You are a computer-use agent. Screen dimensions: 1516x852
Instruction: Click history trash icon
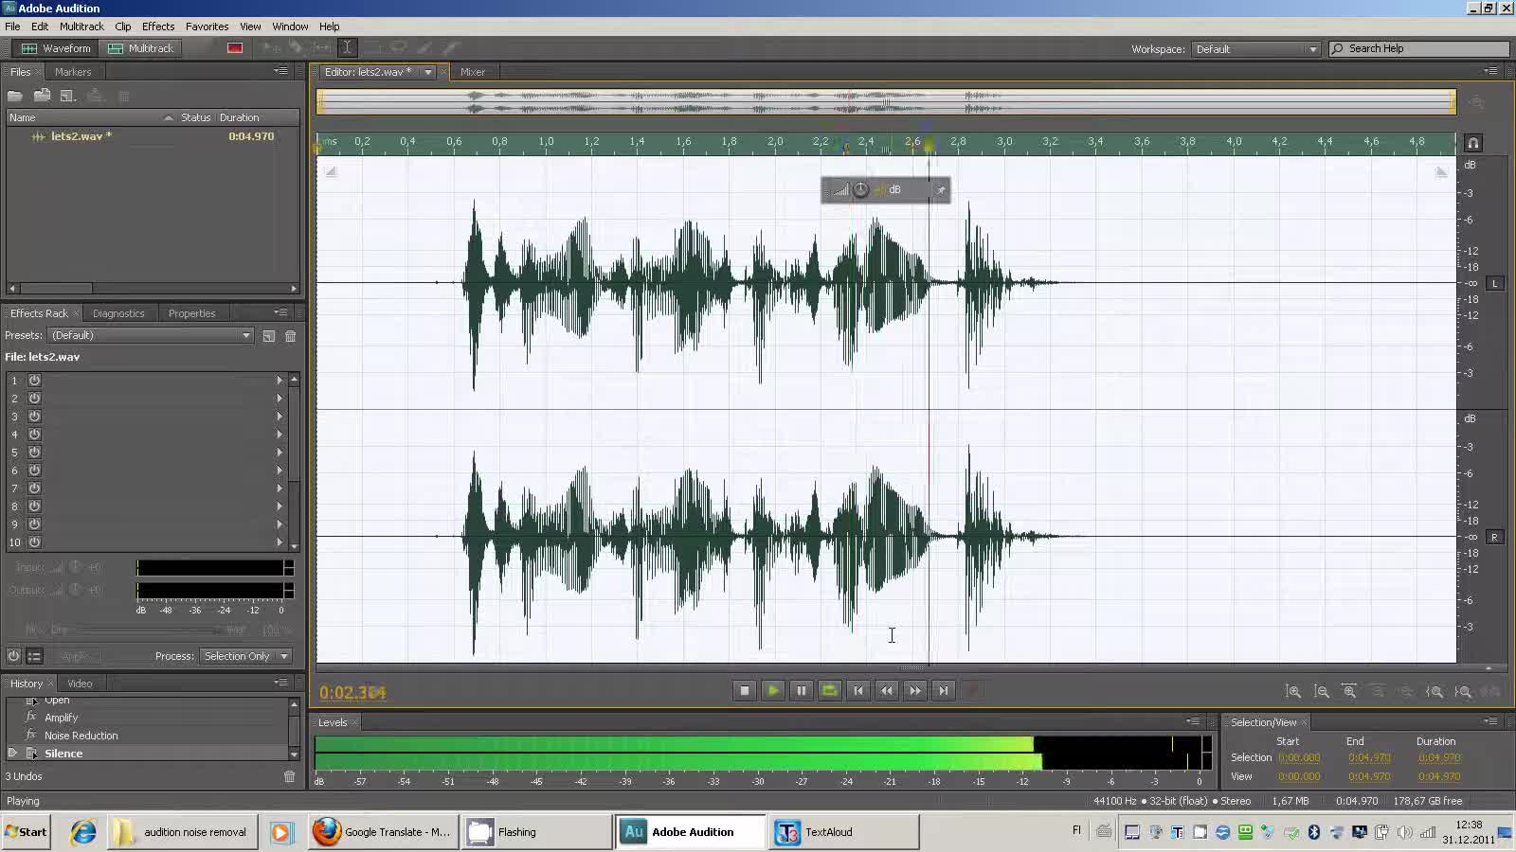tap(290, 776)
